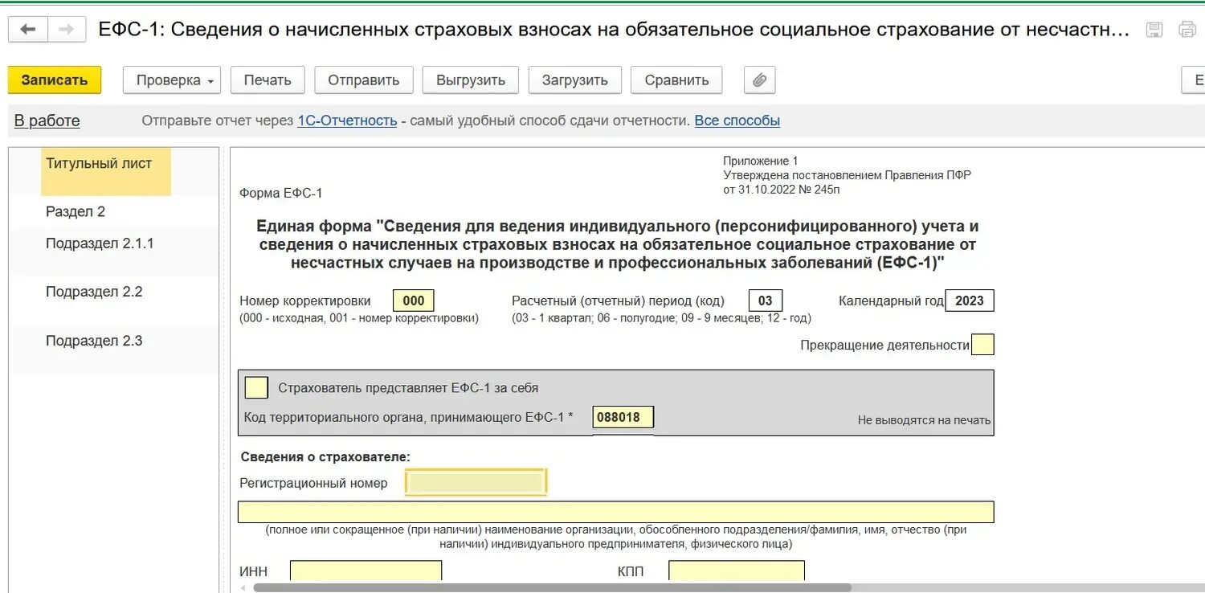Click the yellow Записать button

tap(55, 80)
